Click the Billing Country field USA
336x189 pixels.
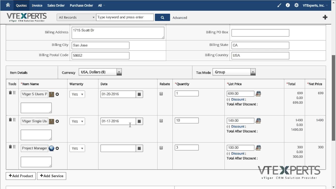260,55
